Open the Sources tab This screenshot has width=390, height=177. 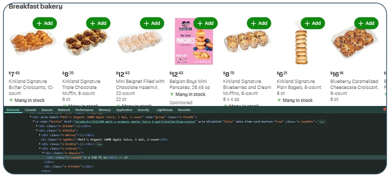pyautogui.click(x=47, y=110)
